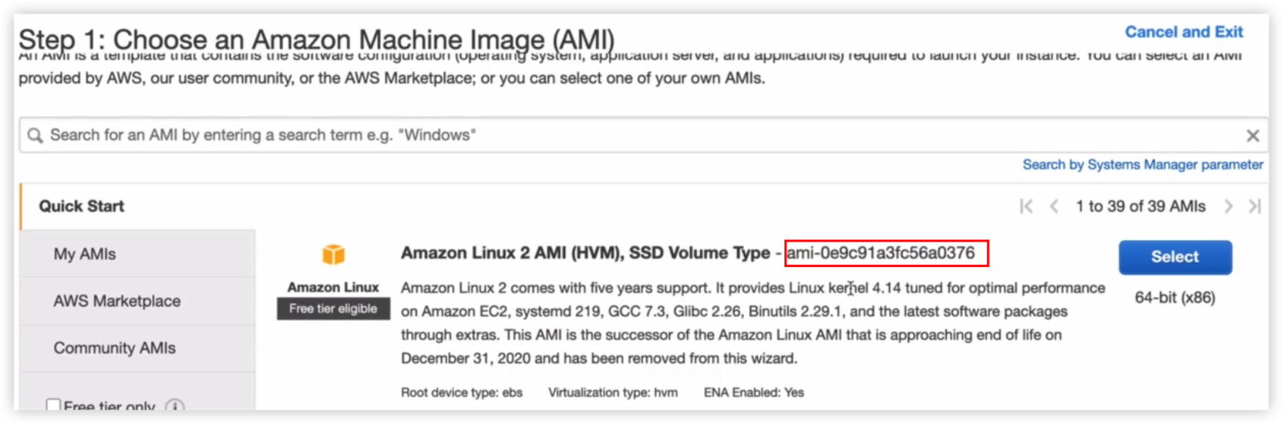The height and width of the screenshot is (424, 1283).
Task: Select the Amazon Linux 2 AMI
Action: coord(1175,257)
